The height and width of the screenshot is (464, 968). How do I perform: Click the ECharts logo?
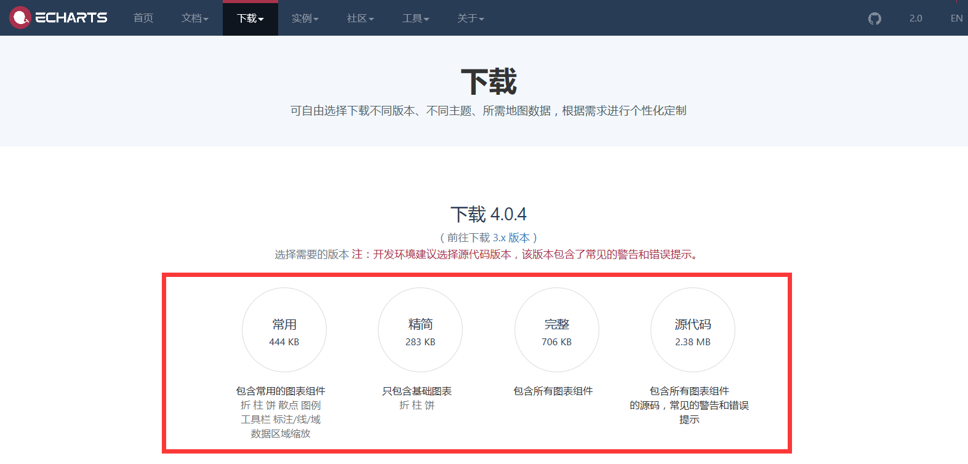pyautogui.click(x=58, y=18)
